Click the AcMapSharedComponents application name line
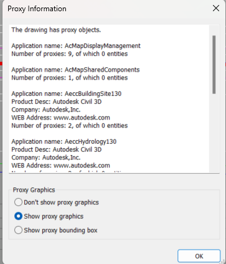This screenshot has height=264, width=226. tap(75, 70)
